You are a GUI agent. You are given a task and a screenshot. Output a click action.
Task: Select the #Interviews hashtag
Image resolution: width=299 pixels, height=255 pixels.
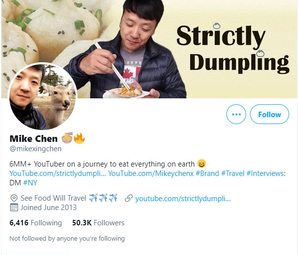click(x=265, y=173)
